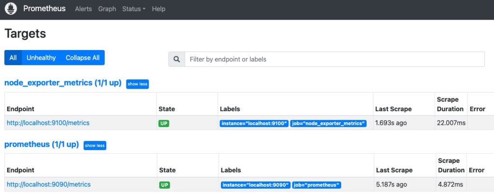Select the All filter button
Viewport: 494px width, 195px height.
[13, 58]
